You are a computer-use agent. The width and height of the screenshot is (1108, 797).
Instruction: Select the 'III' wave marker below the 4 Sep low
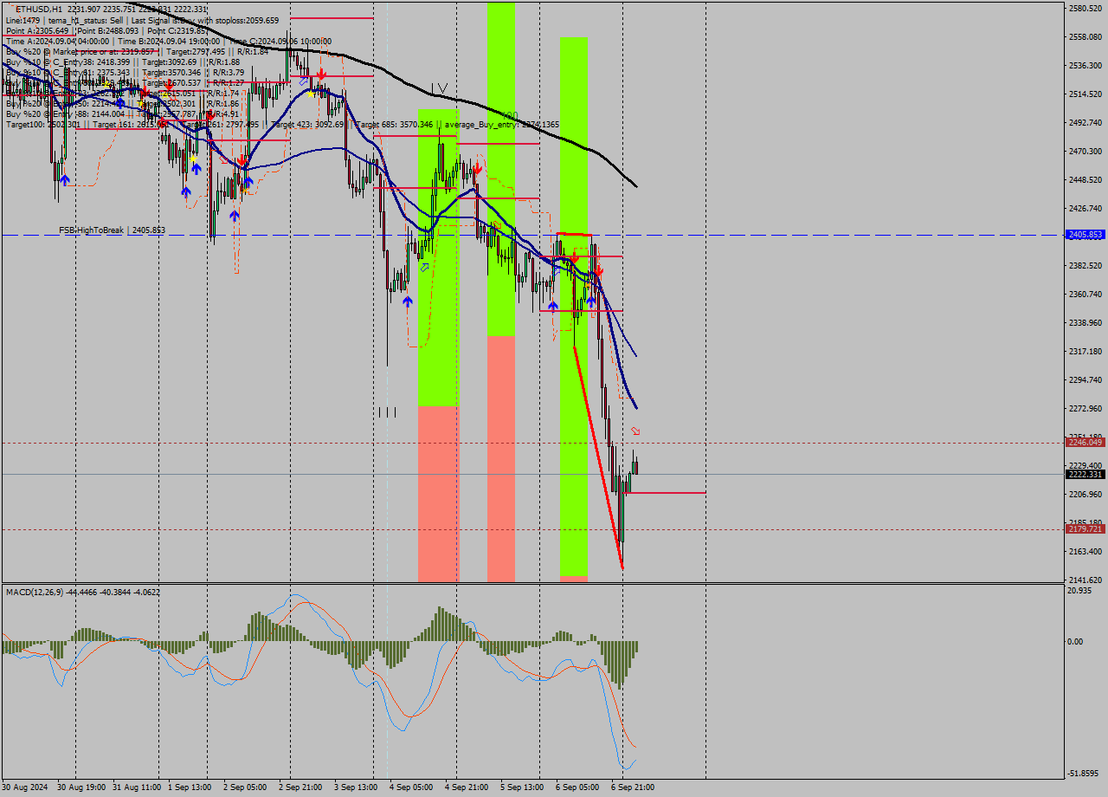[x=387, y=412]
